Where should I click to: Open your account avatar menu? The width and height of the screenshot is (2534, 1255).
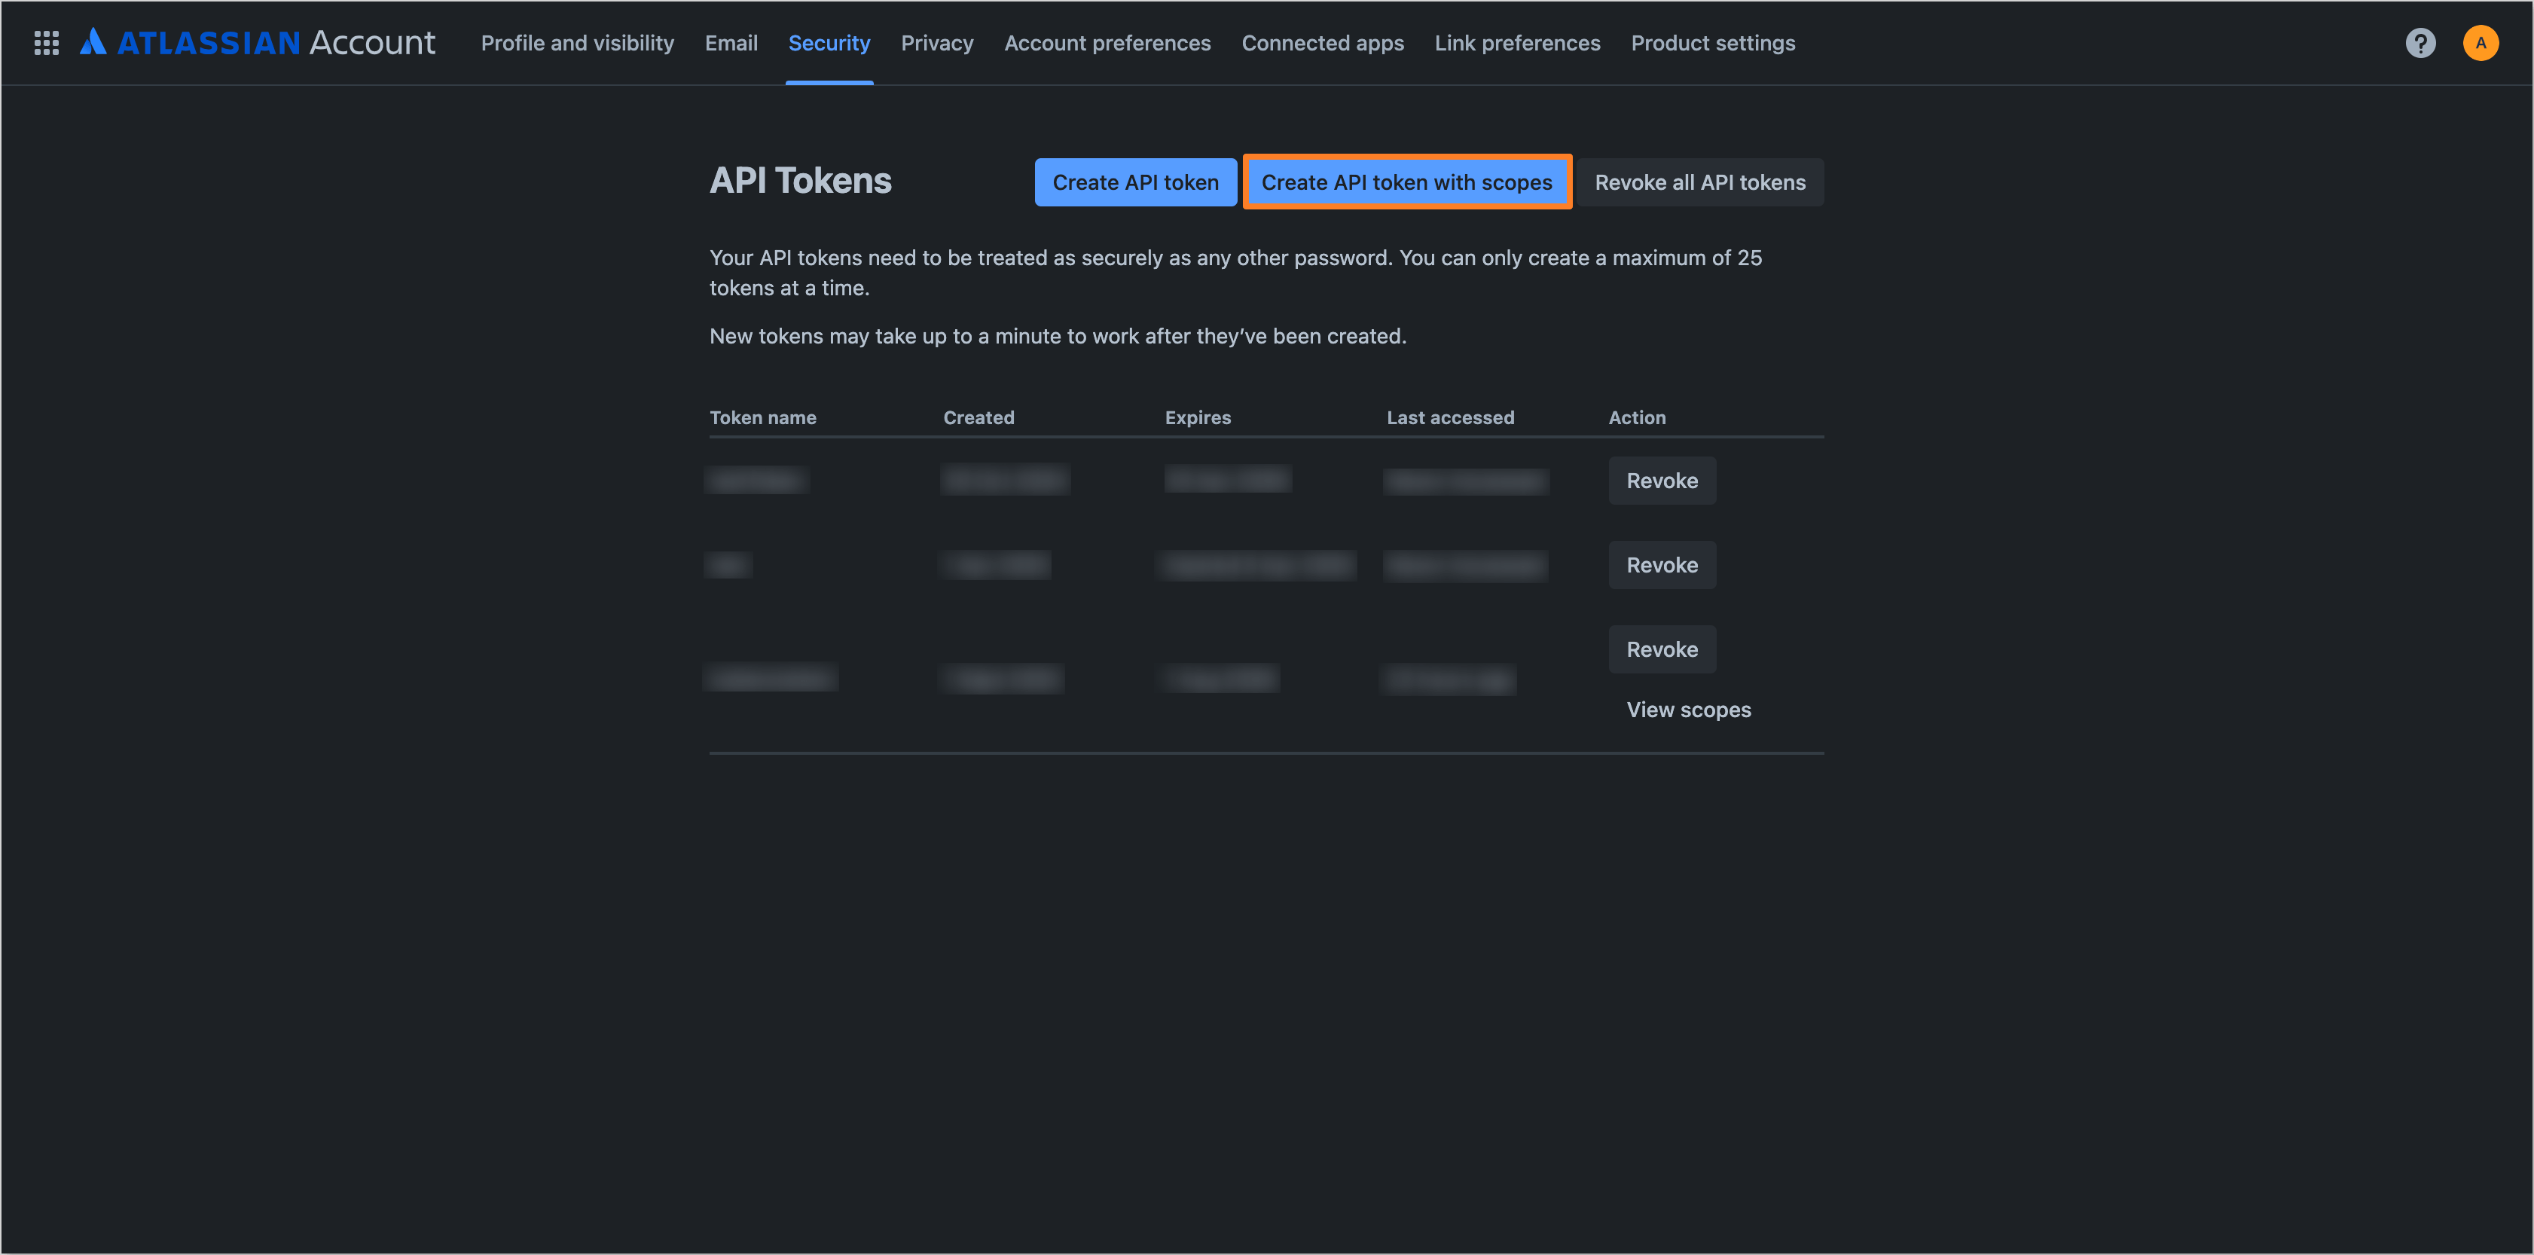(x=2480, y=42)
